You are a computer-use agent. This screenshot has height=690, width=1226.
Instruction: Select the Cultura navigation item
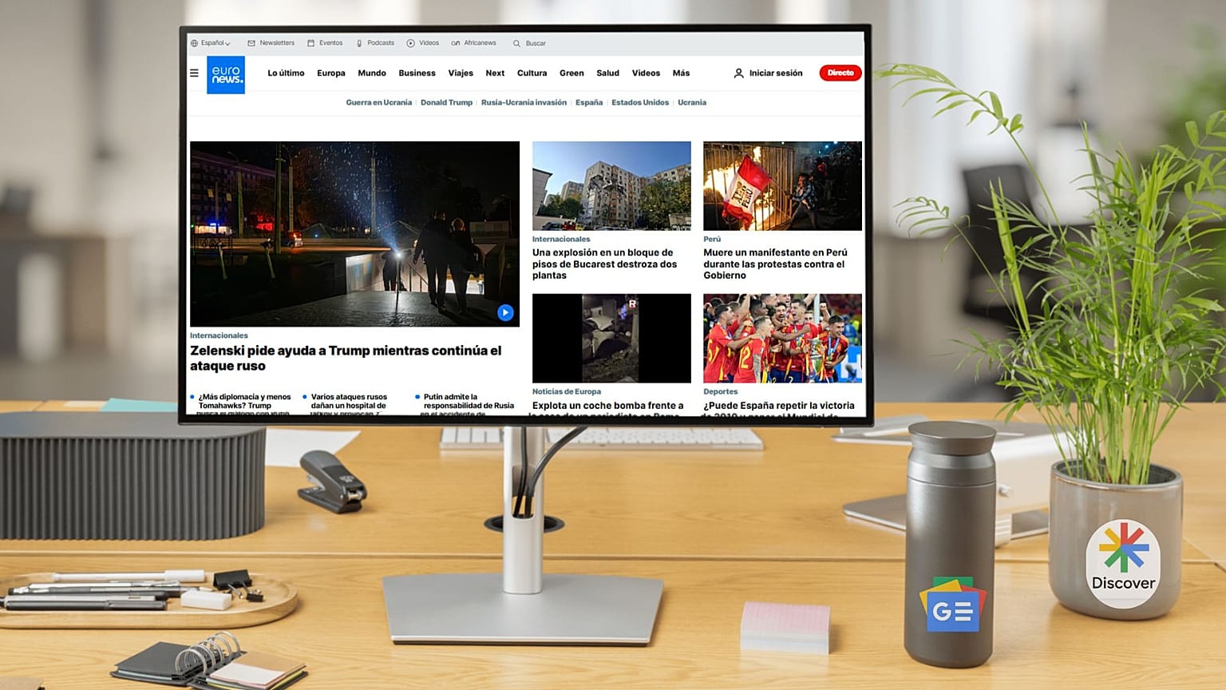click(x=532, y=73)
